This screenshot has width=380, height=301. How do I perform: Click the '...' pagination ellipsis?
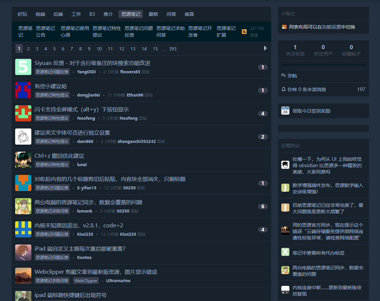pyautogui.click(x=163, y=48)
